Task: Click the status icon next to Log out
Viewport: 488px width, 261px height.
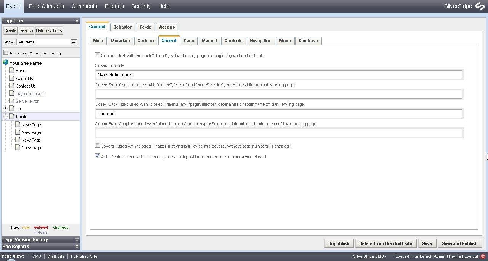Action: click(483, 256)
